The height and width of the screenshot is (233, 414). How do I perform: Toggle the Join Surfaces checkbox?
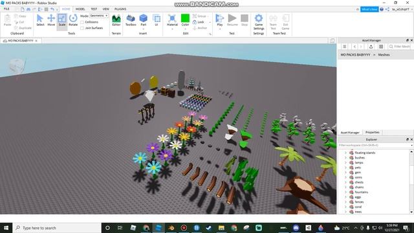click(x=82, y=28)
